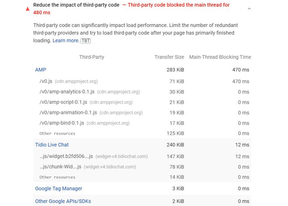Open the Other Google APIs/SDKs link
This screenshot has width=288, height=206.
coord(63,201)
